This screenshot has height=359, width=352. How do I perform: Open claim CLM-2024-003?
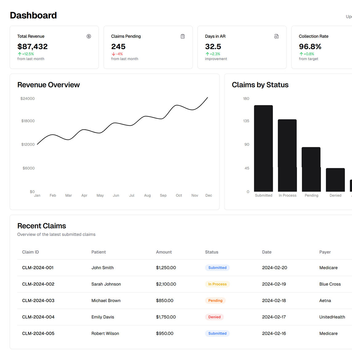coord(38,301)
